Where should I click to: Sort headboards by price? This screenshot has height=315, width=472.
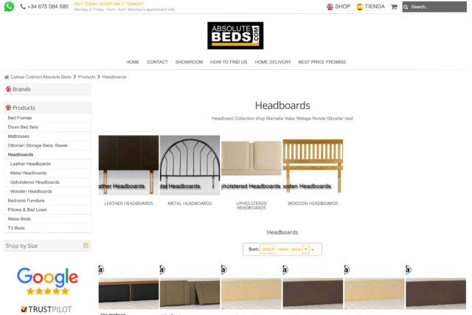(x=296, y=249)
